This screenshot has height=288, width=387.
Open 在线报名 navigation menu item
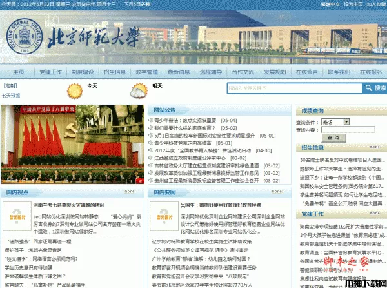[371, 72]
